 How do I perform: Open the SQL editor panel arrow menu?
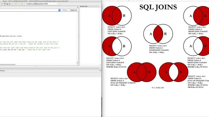(78, 7)
